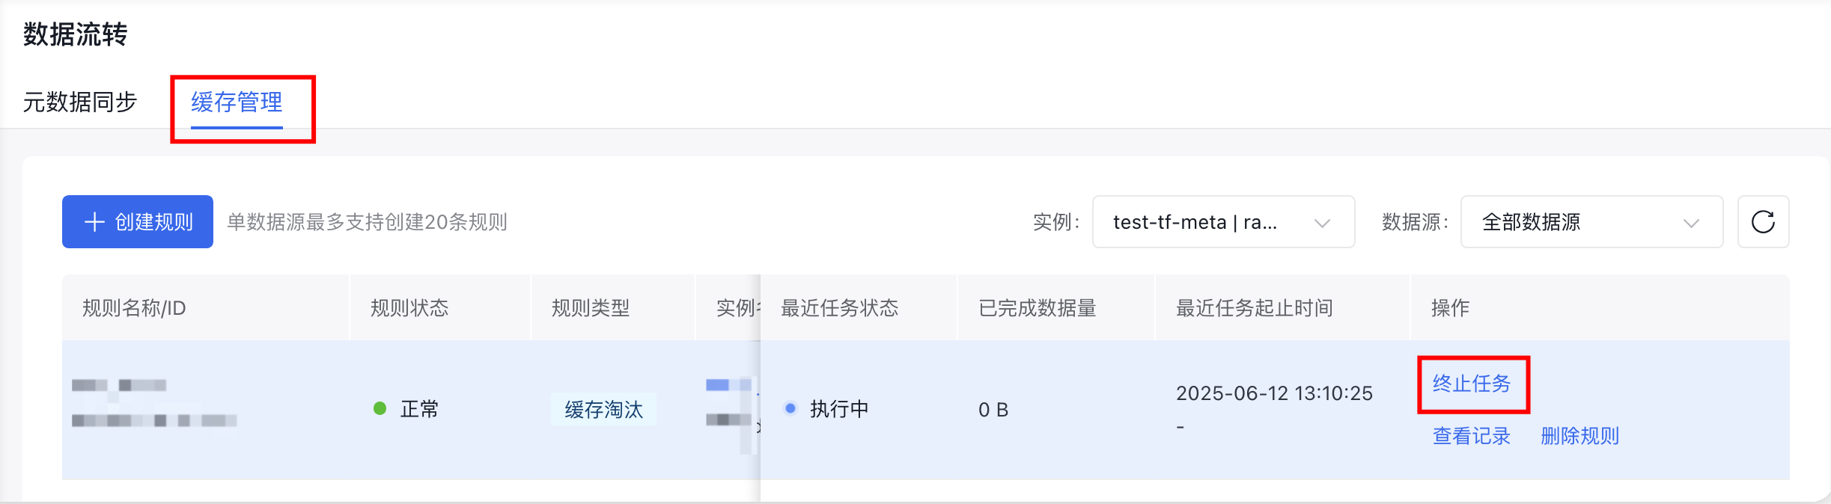1831x504 pixels.
Task: Select the 缓存管理 tab
Action: pyautogui.click(x=237, y=102)
